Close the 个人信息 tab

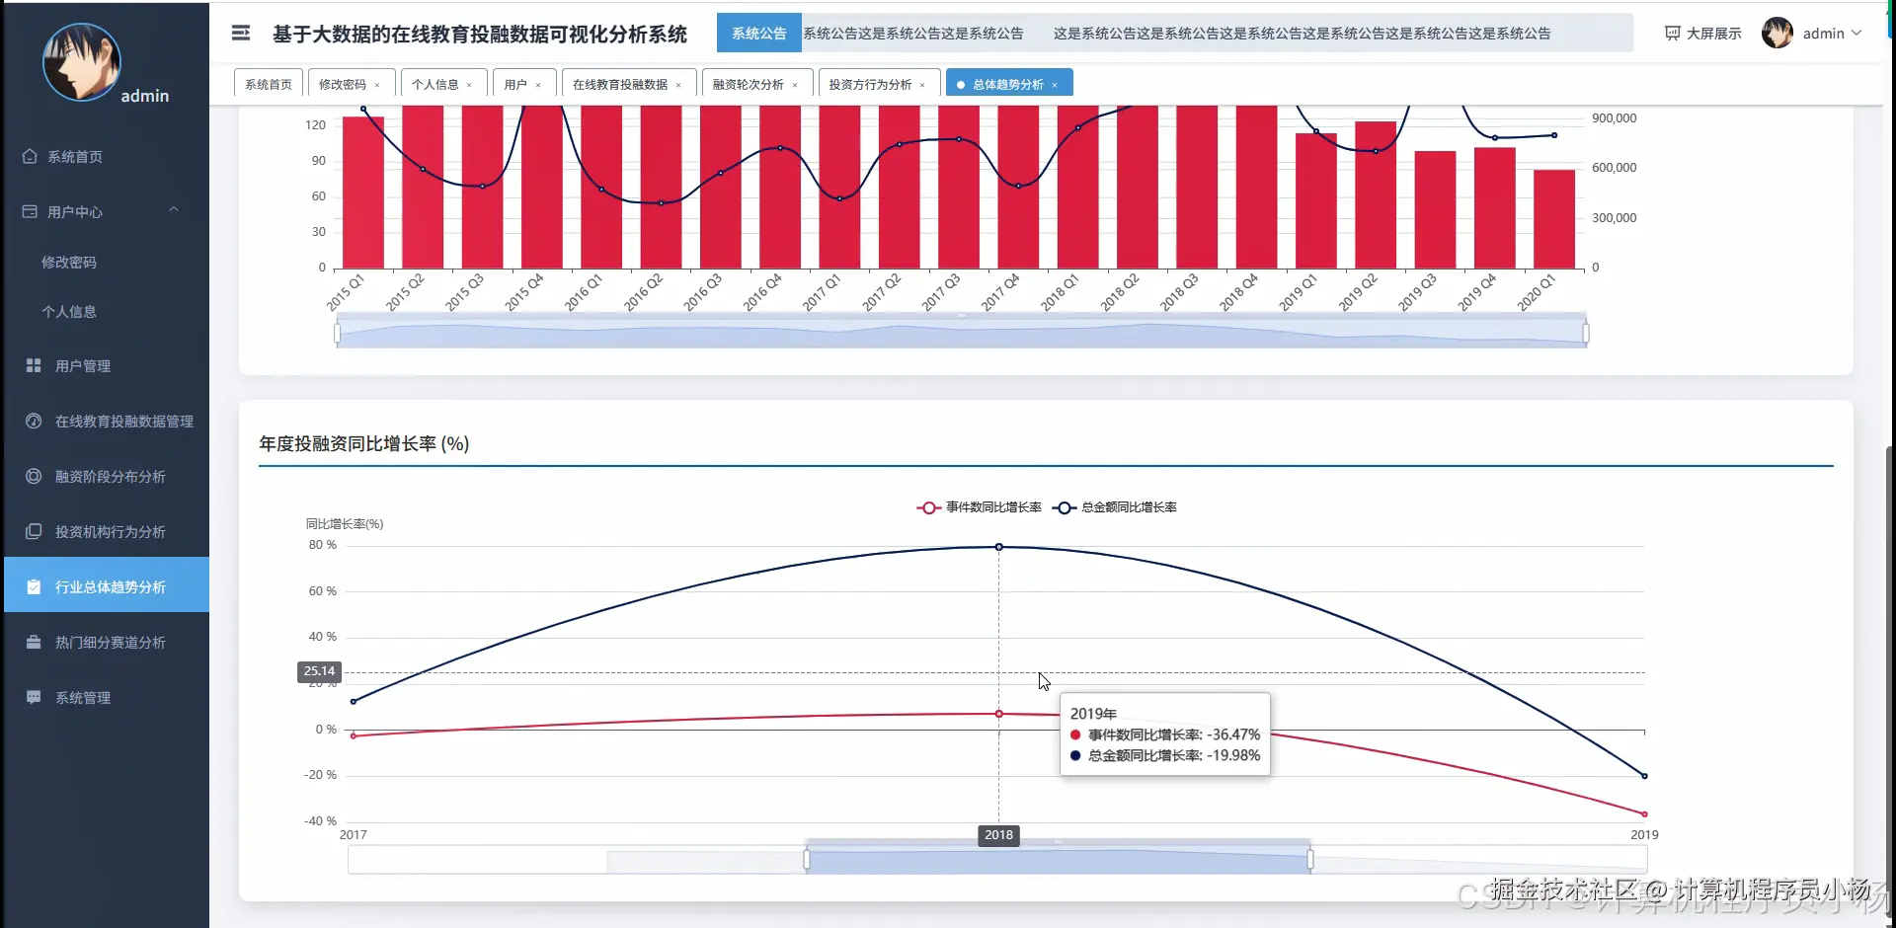coord(469,85)
